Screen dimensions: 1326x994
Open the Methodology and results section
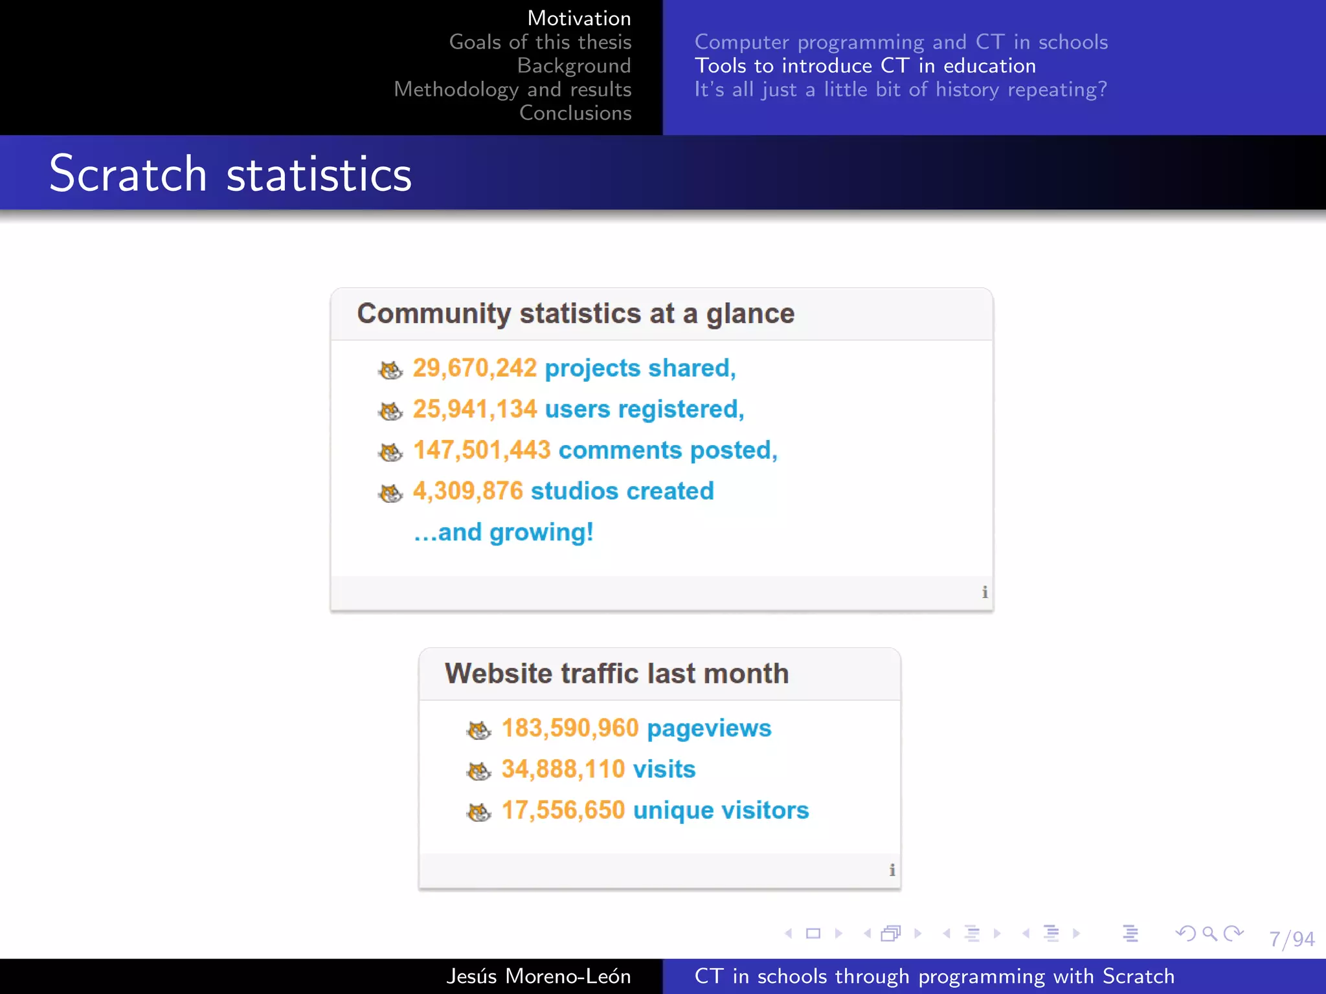click(x=513, y=89)
